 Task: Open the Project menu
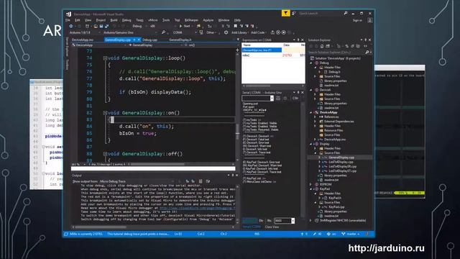101,20
